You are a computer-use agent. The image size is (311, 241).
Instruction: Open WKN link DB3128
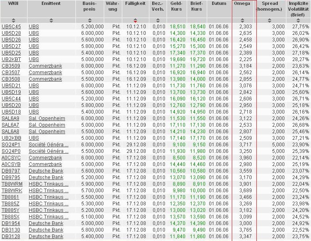pos(11,236)
